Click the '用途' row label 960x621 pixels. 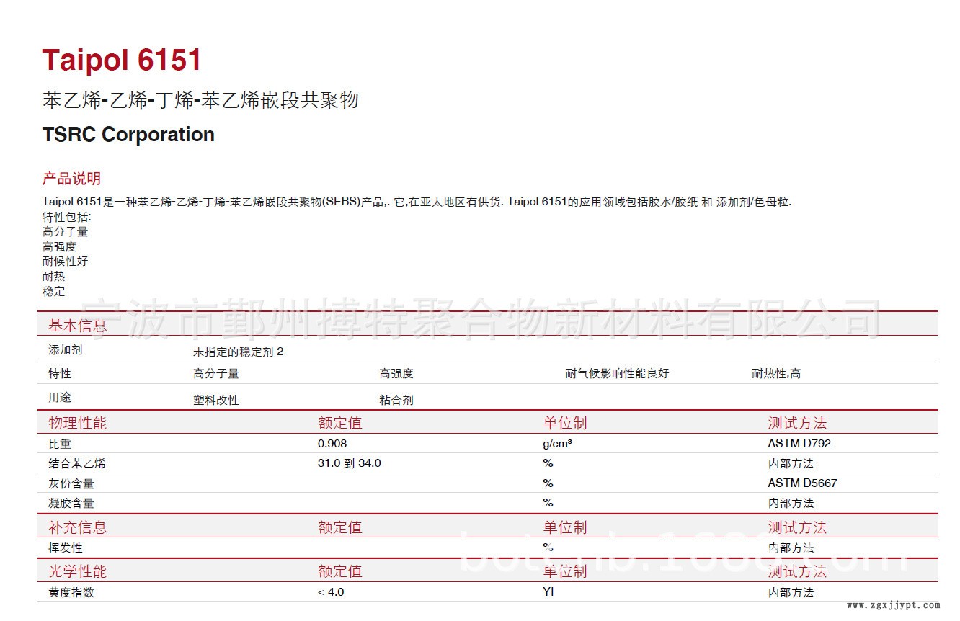(x=60, y=398)
